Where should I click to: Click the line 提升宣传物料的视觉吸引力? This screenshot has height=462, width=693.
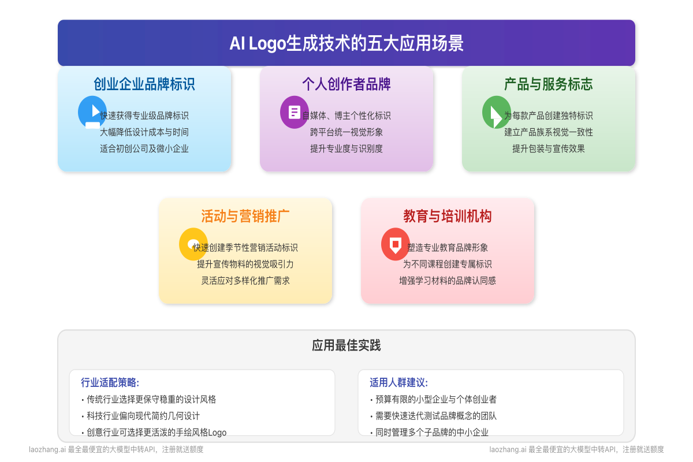[245, 264]
